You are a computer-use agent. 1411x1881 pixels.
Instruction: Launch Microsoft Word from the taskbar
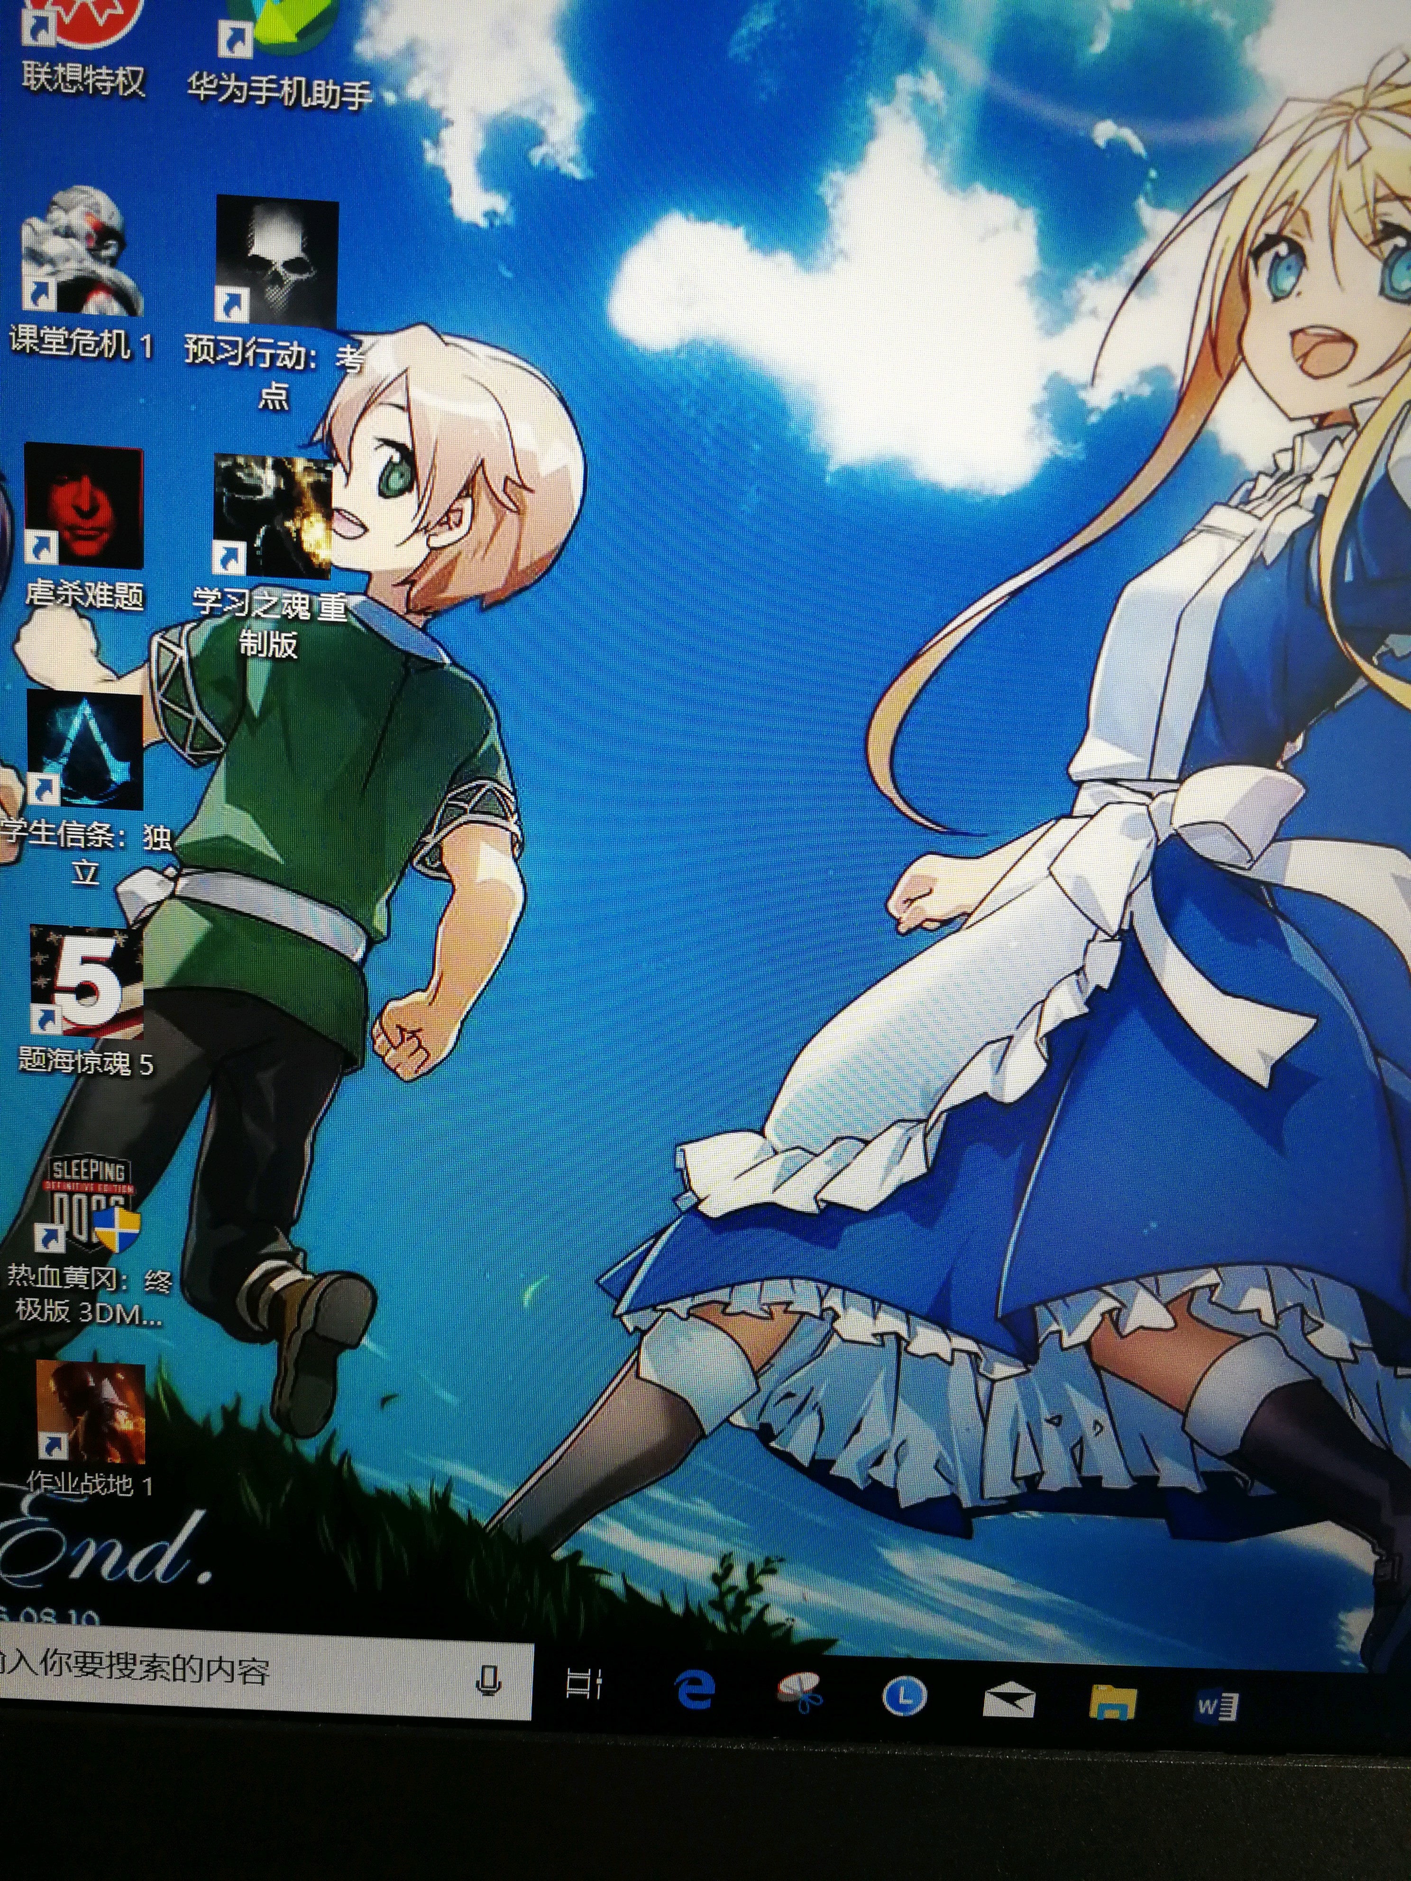[1216, 1706]
